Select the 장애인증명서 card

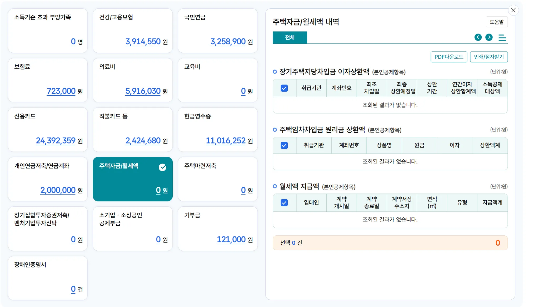[x=48, y=278]
